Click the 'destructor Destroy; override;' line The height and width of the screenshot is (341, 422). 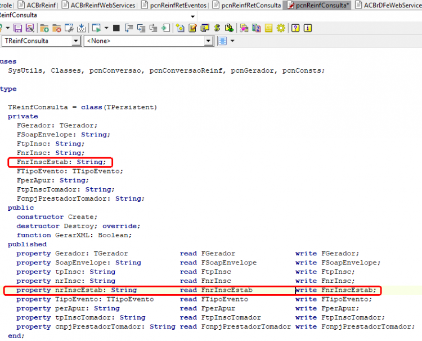pos(79,226)
